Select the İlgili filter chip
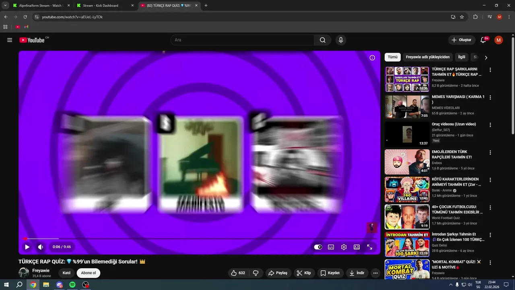 (x=461, y=57)
